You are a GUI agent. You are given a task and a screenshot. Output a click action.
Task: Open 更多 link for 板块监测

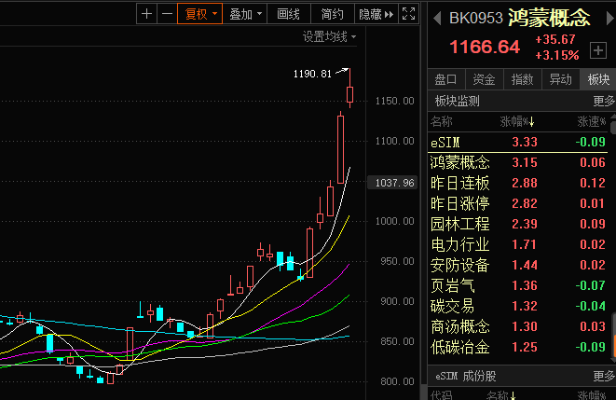click(x=604, y=101)
